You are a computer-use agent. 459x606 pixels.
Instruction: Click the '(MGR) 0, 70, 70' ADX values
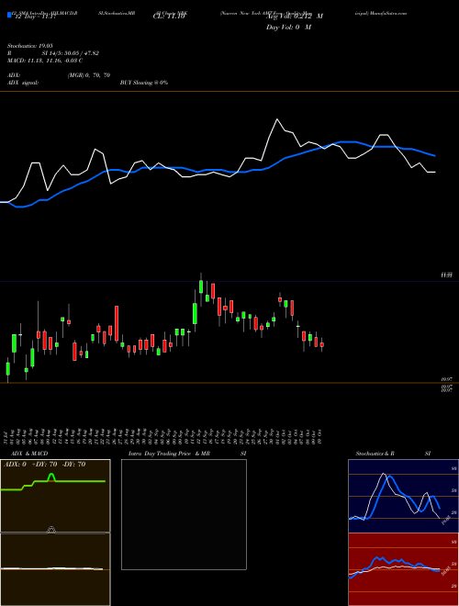coord(89,75)
